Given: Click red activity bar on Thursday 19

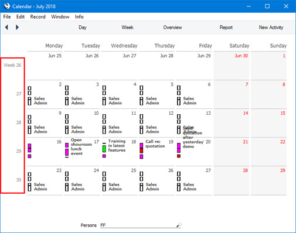Looking at the screenshot, I should click(141, 150).
